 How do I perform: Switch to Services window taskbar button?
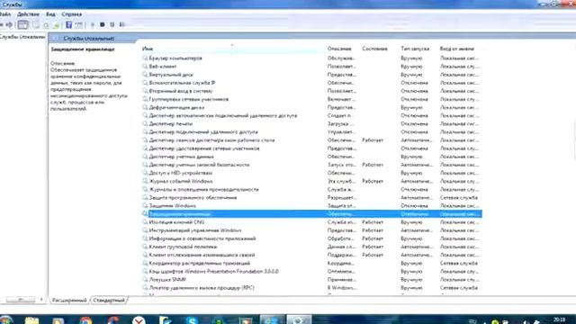point(299,319)
